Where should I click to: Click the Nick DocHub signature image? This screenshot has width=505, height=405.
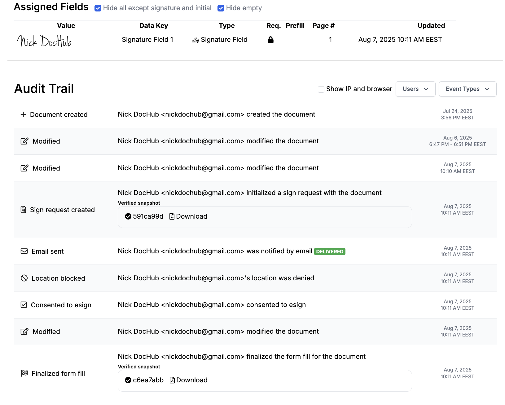[44, 41]
